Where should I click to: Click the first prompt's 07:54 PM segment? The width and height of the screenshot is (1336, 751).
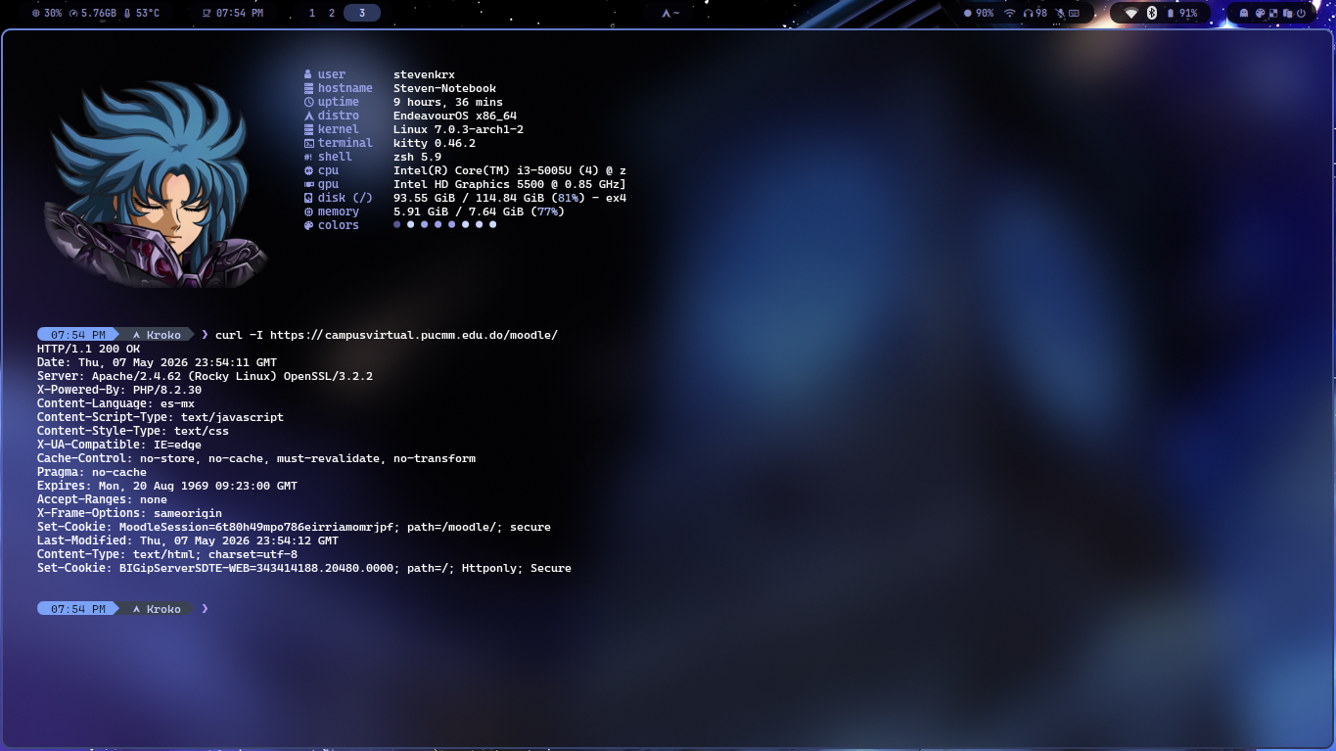pyautogui.click(x=78, y=335)
